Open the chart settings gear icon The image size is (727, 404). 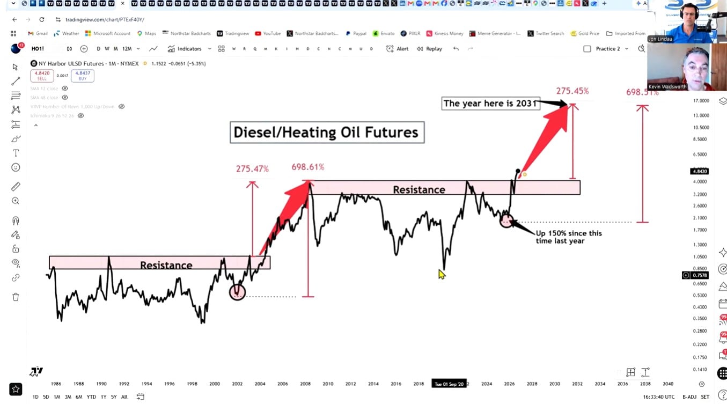[x=701, y=384]
